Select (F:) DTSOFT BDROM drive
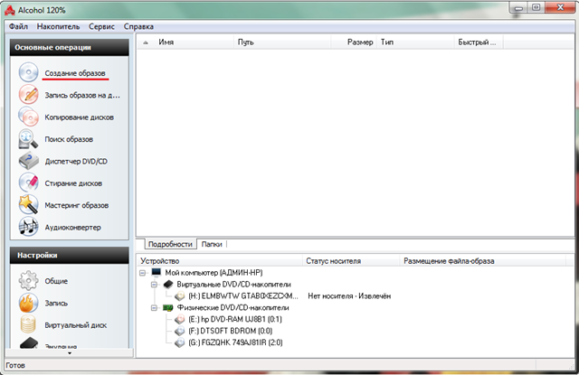 pos(230,331)
